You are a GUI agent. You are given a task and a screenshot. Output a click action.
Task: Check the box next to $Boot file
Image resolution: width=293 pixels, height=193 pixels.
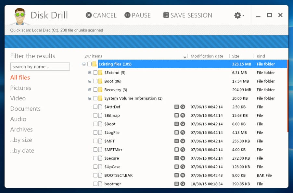pos(95,124)
